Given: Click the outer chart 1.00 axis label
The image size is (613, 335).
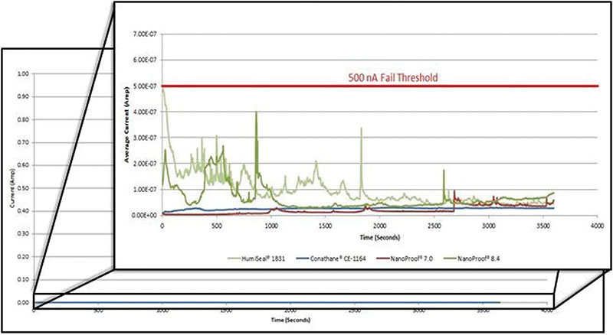Looking at the screenshot, I should point(24,73).
